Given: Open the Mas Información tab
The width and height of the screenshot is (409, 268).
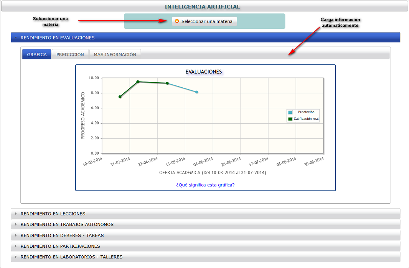Looking at the screenshot, I should pos(115,54).
